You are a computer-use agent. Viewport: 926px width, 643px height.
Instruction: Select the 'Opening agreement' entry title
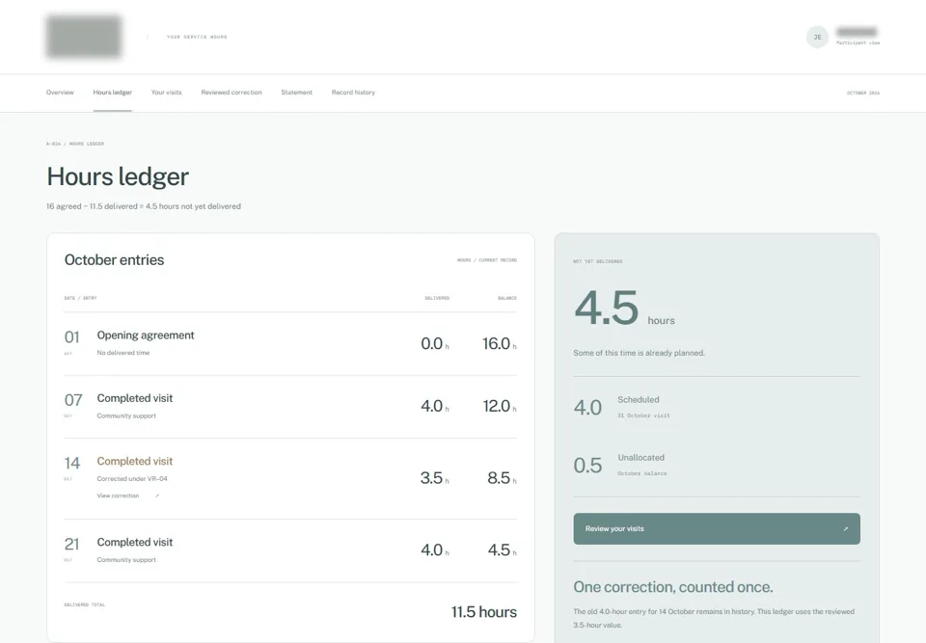point(146,335)
